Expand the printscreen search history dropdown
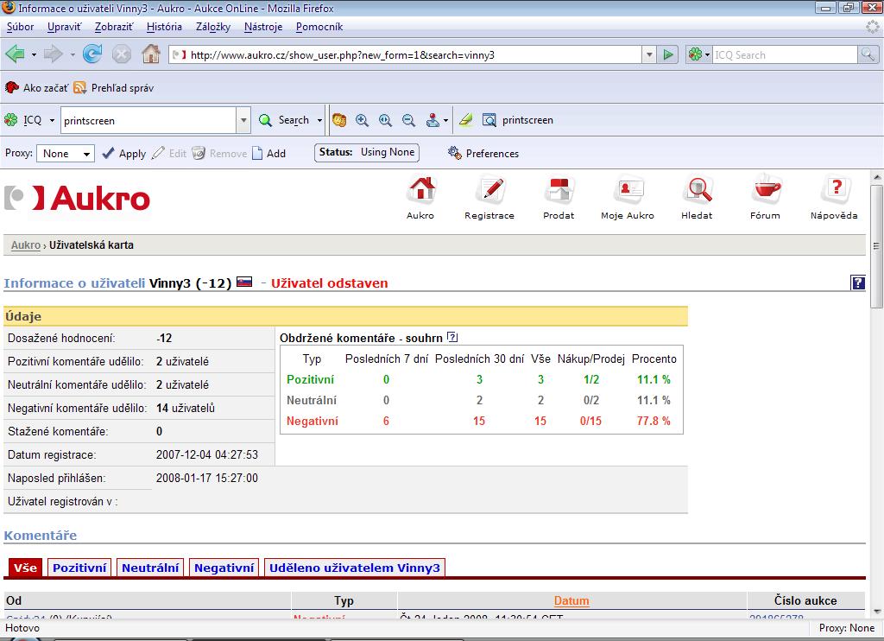The width and height of the screenshot is (884, 641). click(243, 120)
